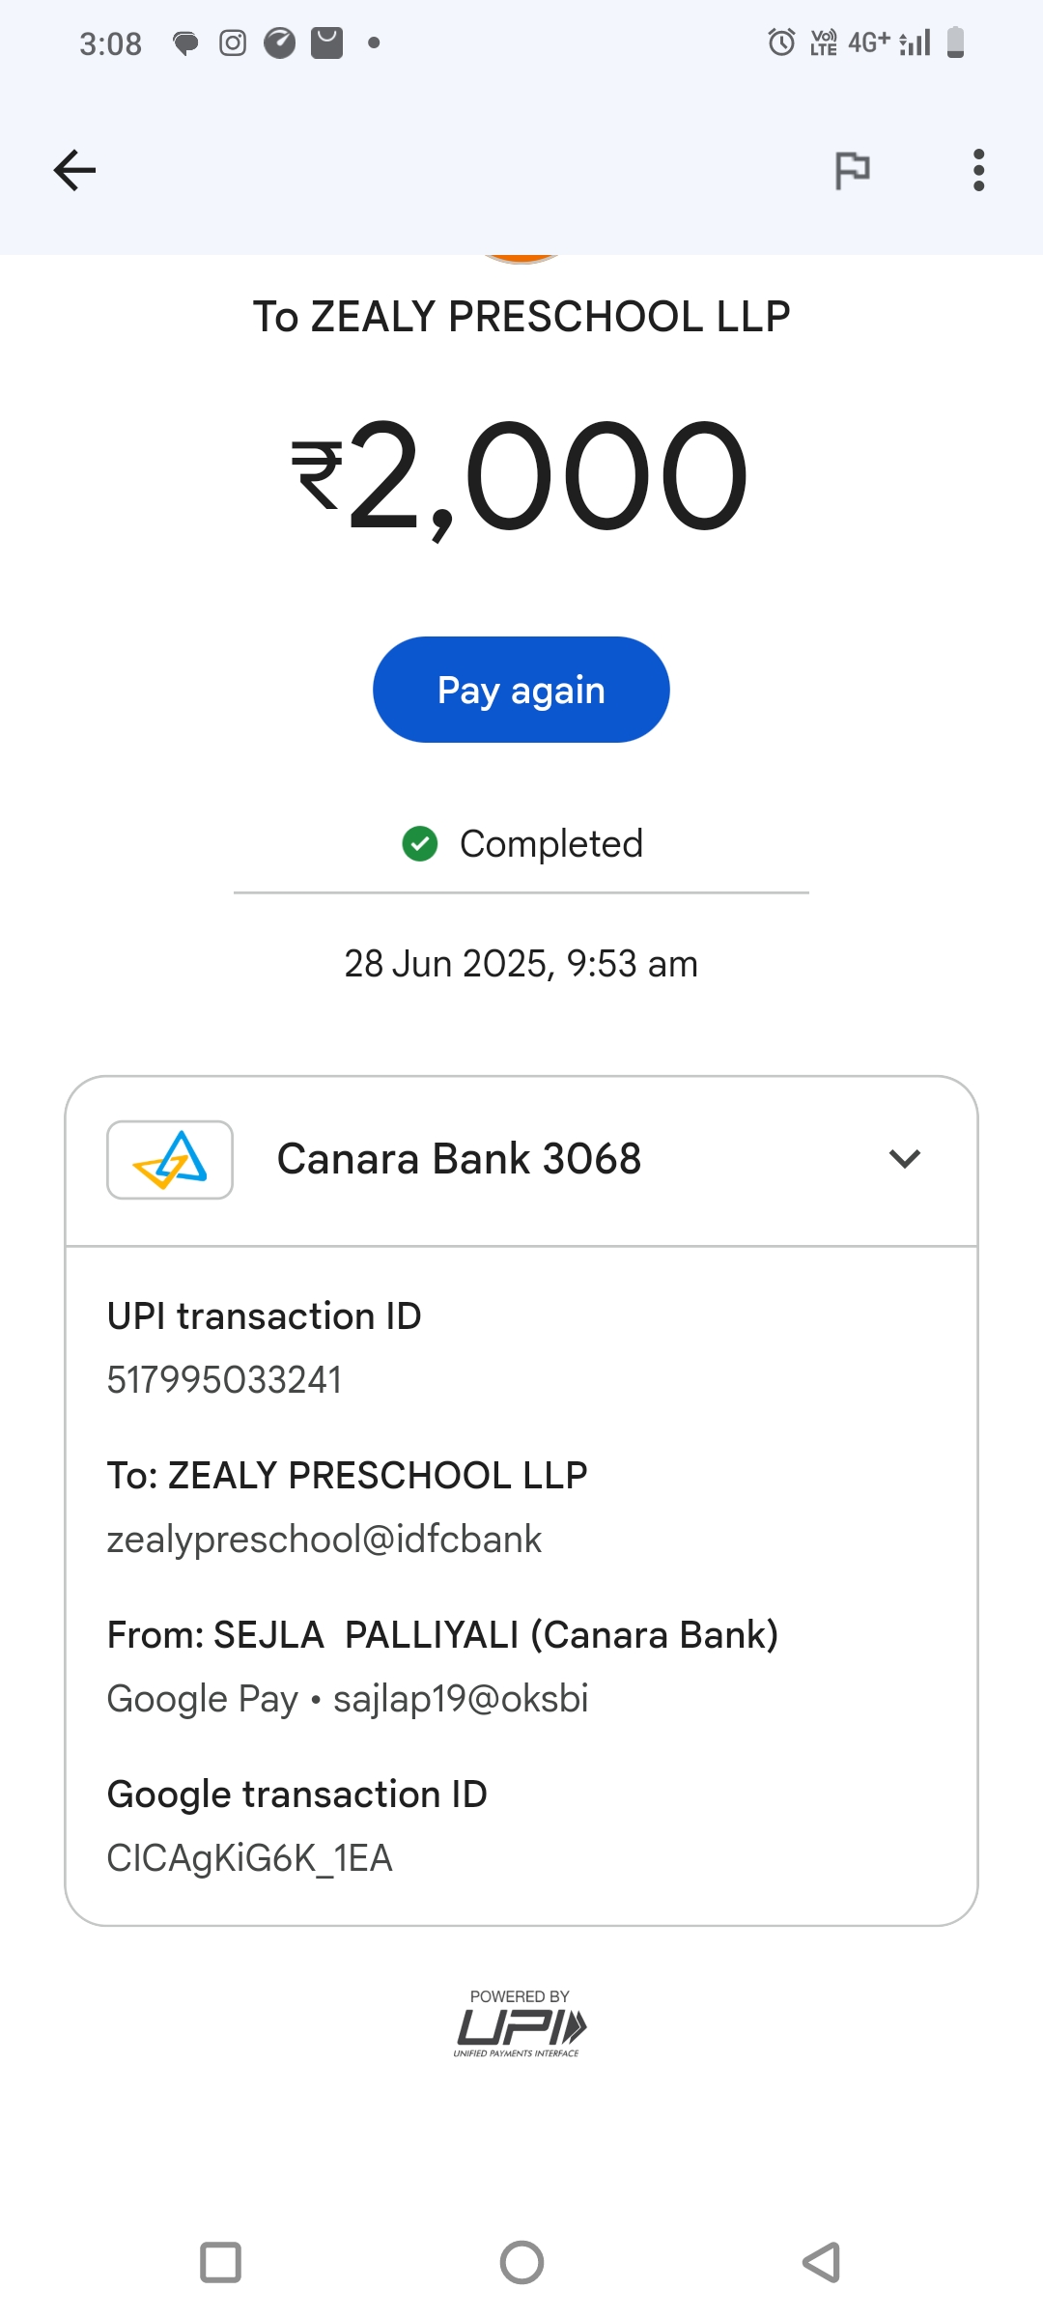Screen dimensions: 1043x2318
Task: Expand the Canara Bank 3068 chevron
Action: [x=904, y=1159]
